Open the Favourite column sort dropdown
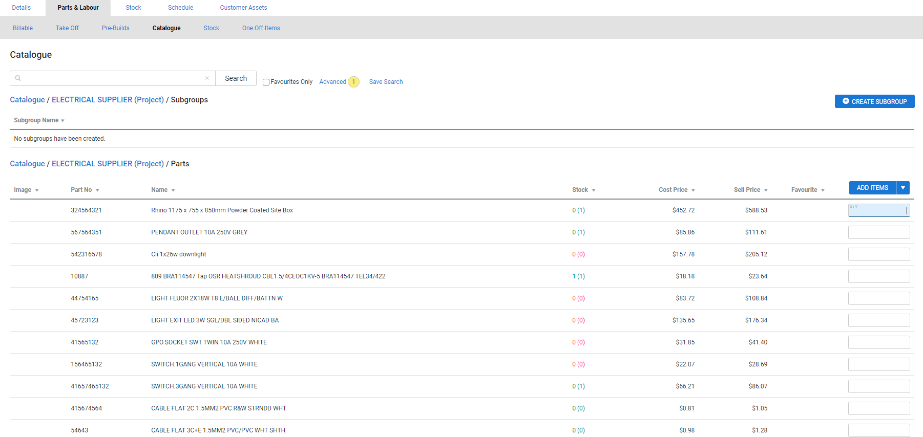Viewport: 923px width, 437px height. [x=823, y=190]
